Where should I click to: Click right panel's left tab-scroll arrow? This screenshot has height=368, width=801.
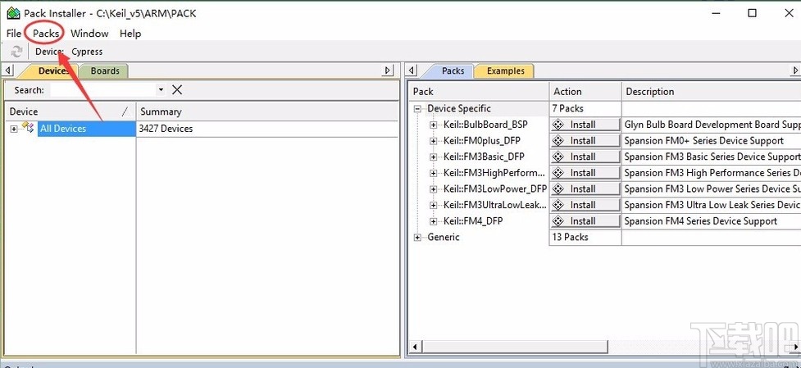[x=412, y=70]
